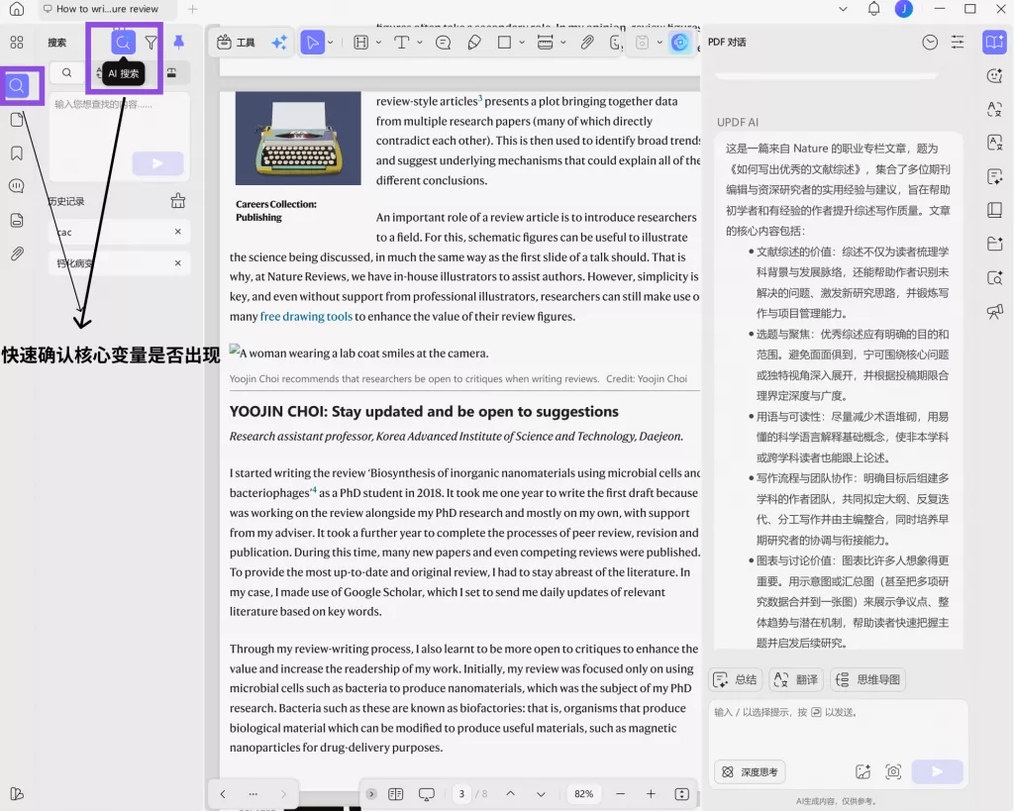Switch to the normal search tab with magnifier
The width and height of the screenshot is (1014, 811).
coord(66,72)
